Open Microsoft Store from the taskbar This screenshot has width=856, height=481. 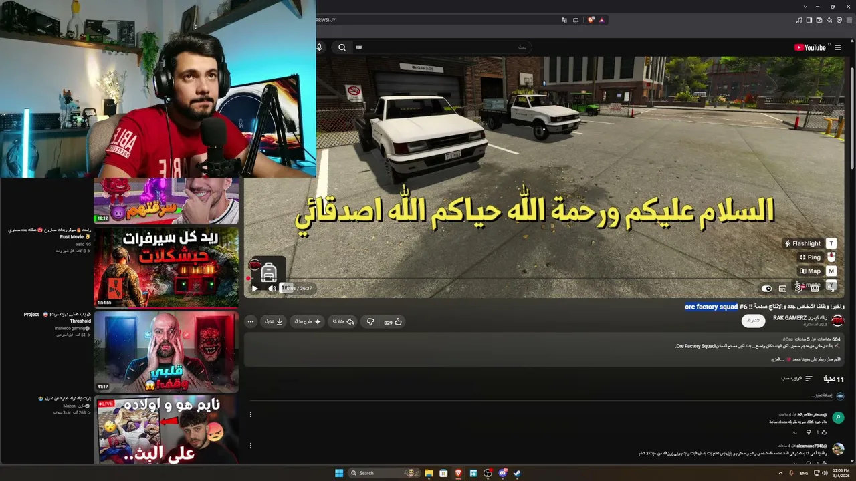coord(443,473)
